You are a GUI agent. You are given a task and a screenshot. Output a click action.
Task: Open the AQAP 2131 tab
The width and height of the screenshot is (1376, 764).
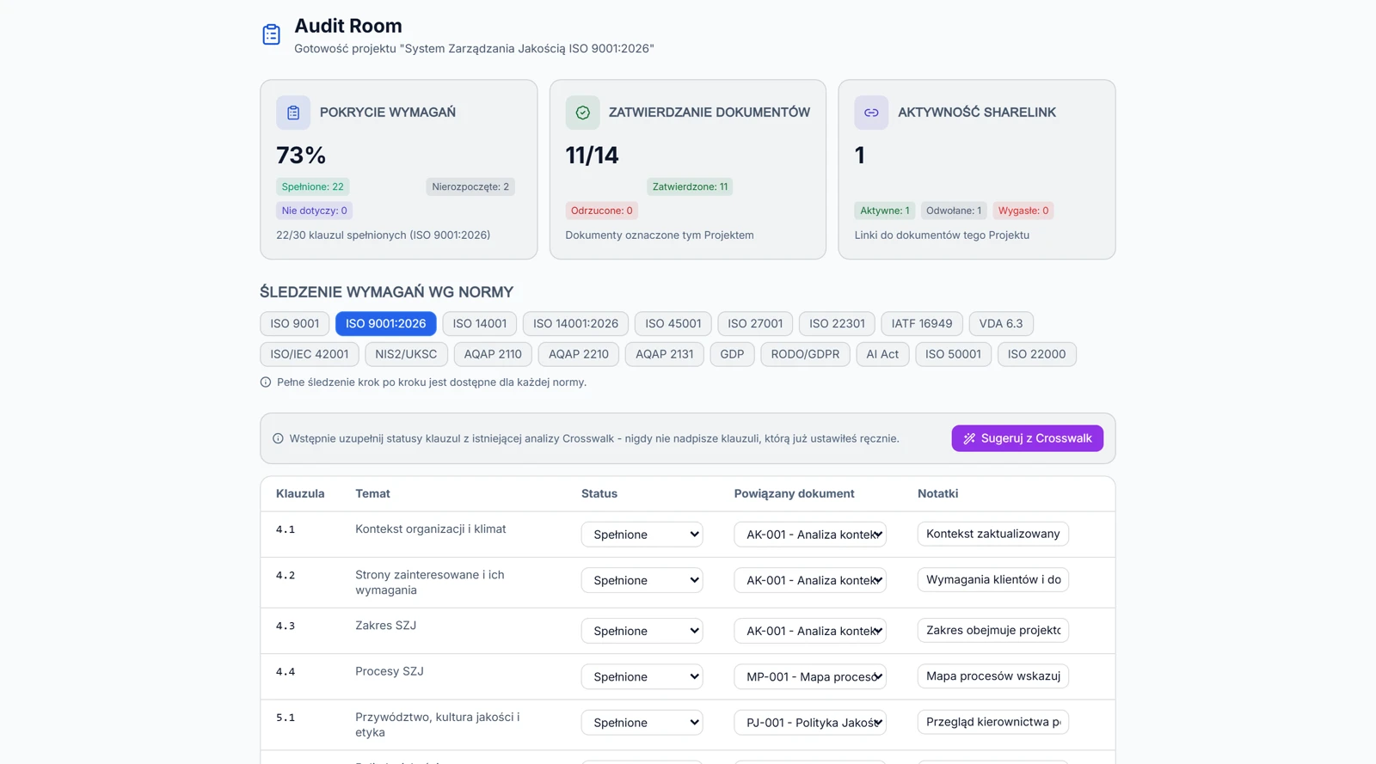pos(665,354)
